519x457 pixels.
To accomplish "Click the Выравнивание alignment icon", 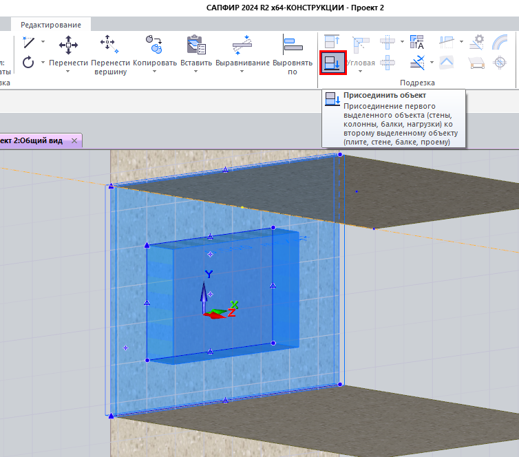I will click(242, 45).
